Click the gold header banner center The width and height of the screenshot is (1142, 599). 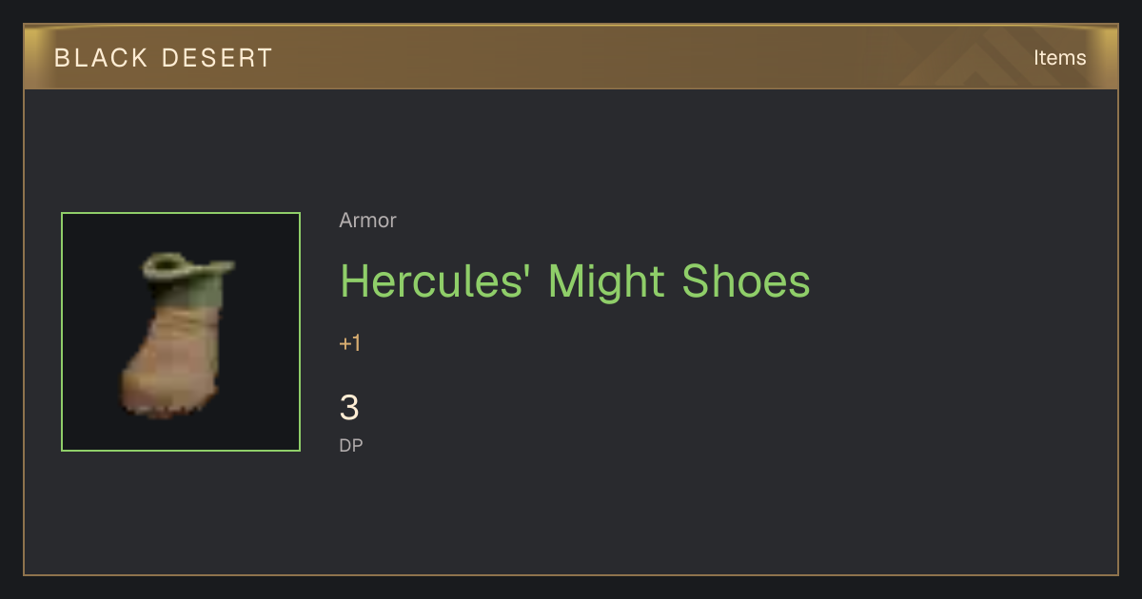click(x=571, y=57)
